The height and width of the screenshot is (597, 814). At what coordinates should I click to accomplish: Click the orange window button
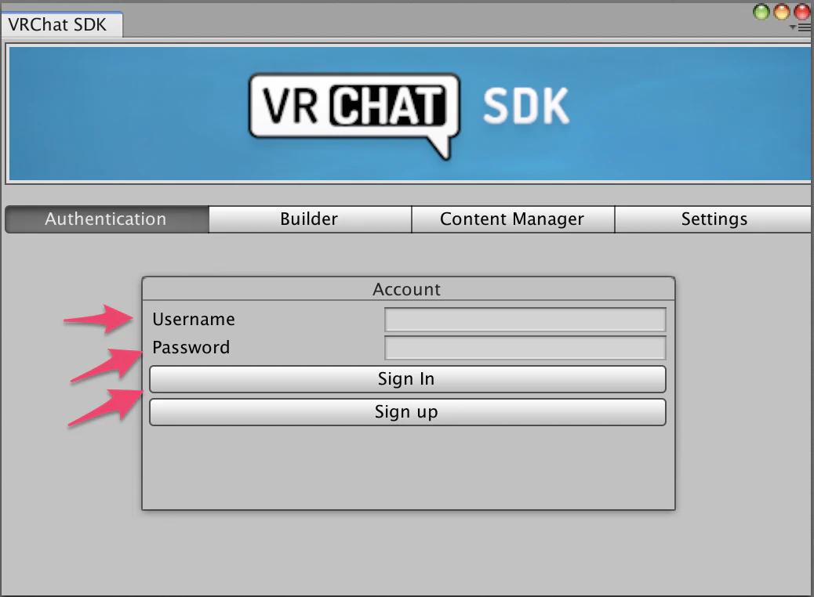[x=782, y=12]
